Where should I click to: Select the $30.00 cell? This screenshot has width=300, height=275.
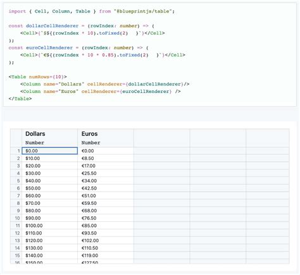pos(49,173)
